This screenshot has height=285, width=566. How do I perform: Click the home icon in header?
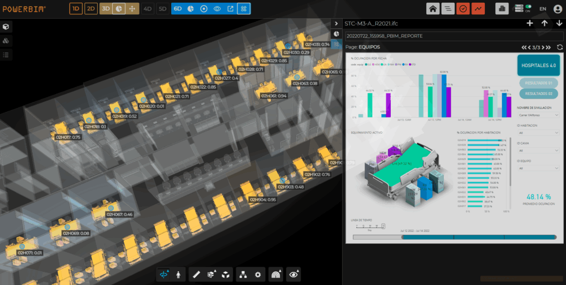pos(434,9)
